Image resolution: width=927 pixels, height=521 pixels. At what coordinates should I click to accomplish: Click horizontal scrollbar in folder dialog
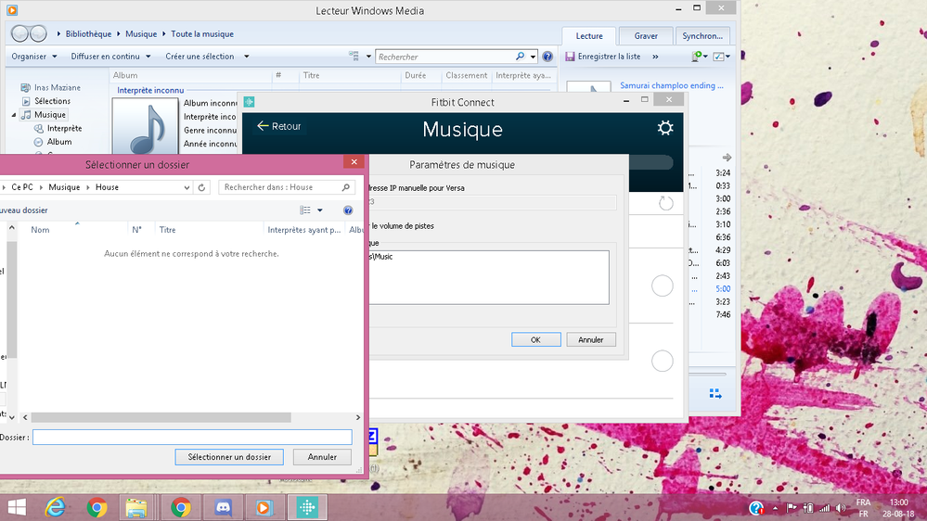[x=161, y=417]
